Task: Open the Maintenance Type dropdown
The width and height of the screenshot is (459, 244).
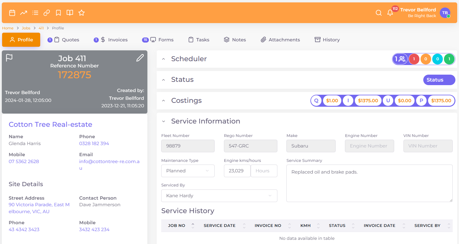Action: 188,171
